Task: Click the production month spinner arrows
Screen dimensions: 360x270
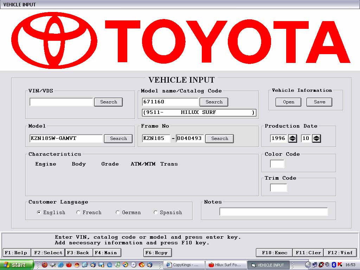Action: point(316,139)
